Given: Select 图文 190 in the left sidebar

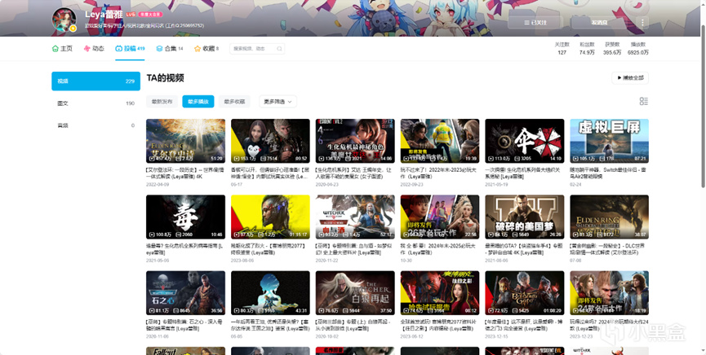Looking at the screenshot, I should [96, 103].
